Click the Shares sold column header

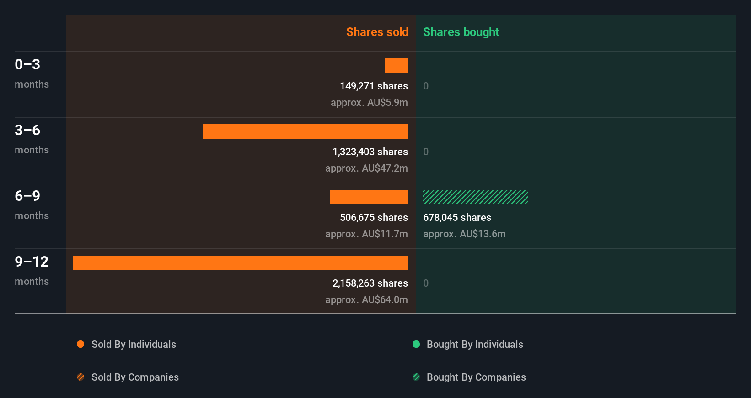pos(377,32)
